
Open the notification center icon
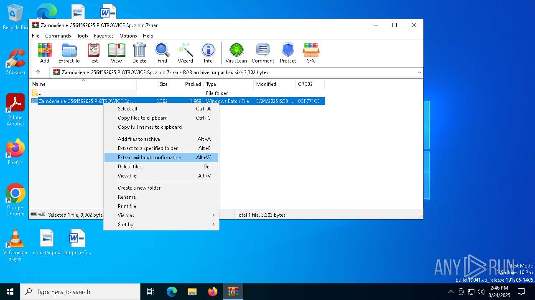(521, 292)
